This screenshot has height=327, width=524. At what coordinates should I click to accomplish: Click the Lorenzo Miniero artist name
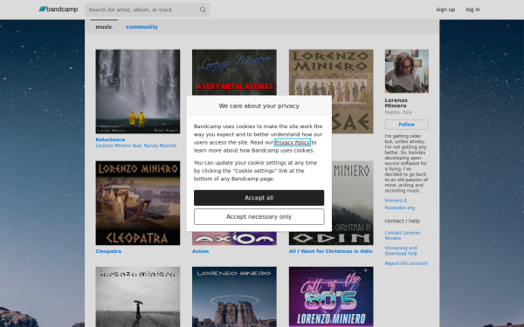pyautogui.click(x=396, y=103)
